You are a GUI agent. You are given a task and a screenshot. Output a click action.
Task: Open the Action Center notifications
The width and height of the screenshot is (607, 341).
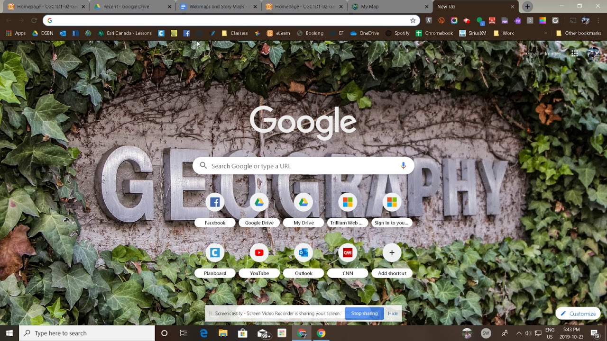595,333
